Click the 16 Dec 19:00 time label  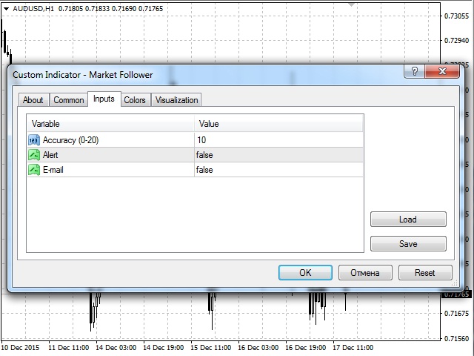coord(306,348)
